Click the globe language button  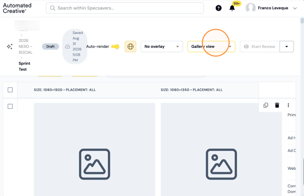[x=131, y=46]
